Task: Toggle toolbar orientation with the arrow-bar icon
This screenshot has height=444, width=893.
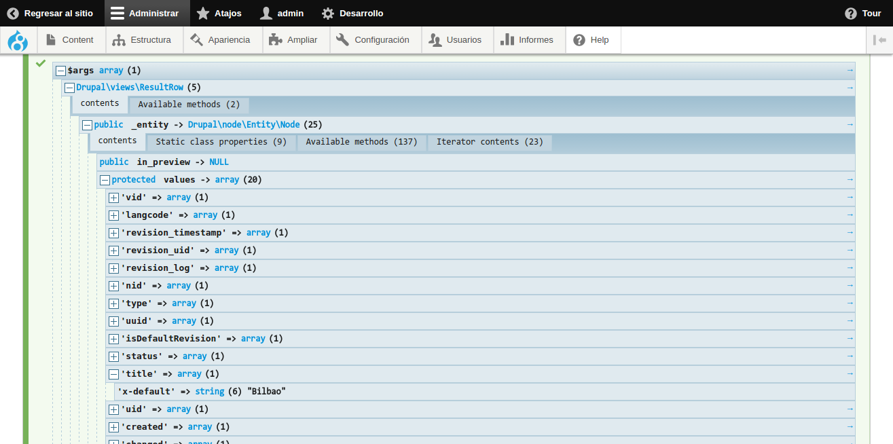Action: point(880,40)
